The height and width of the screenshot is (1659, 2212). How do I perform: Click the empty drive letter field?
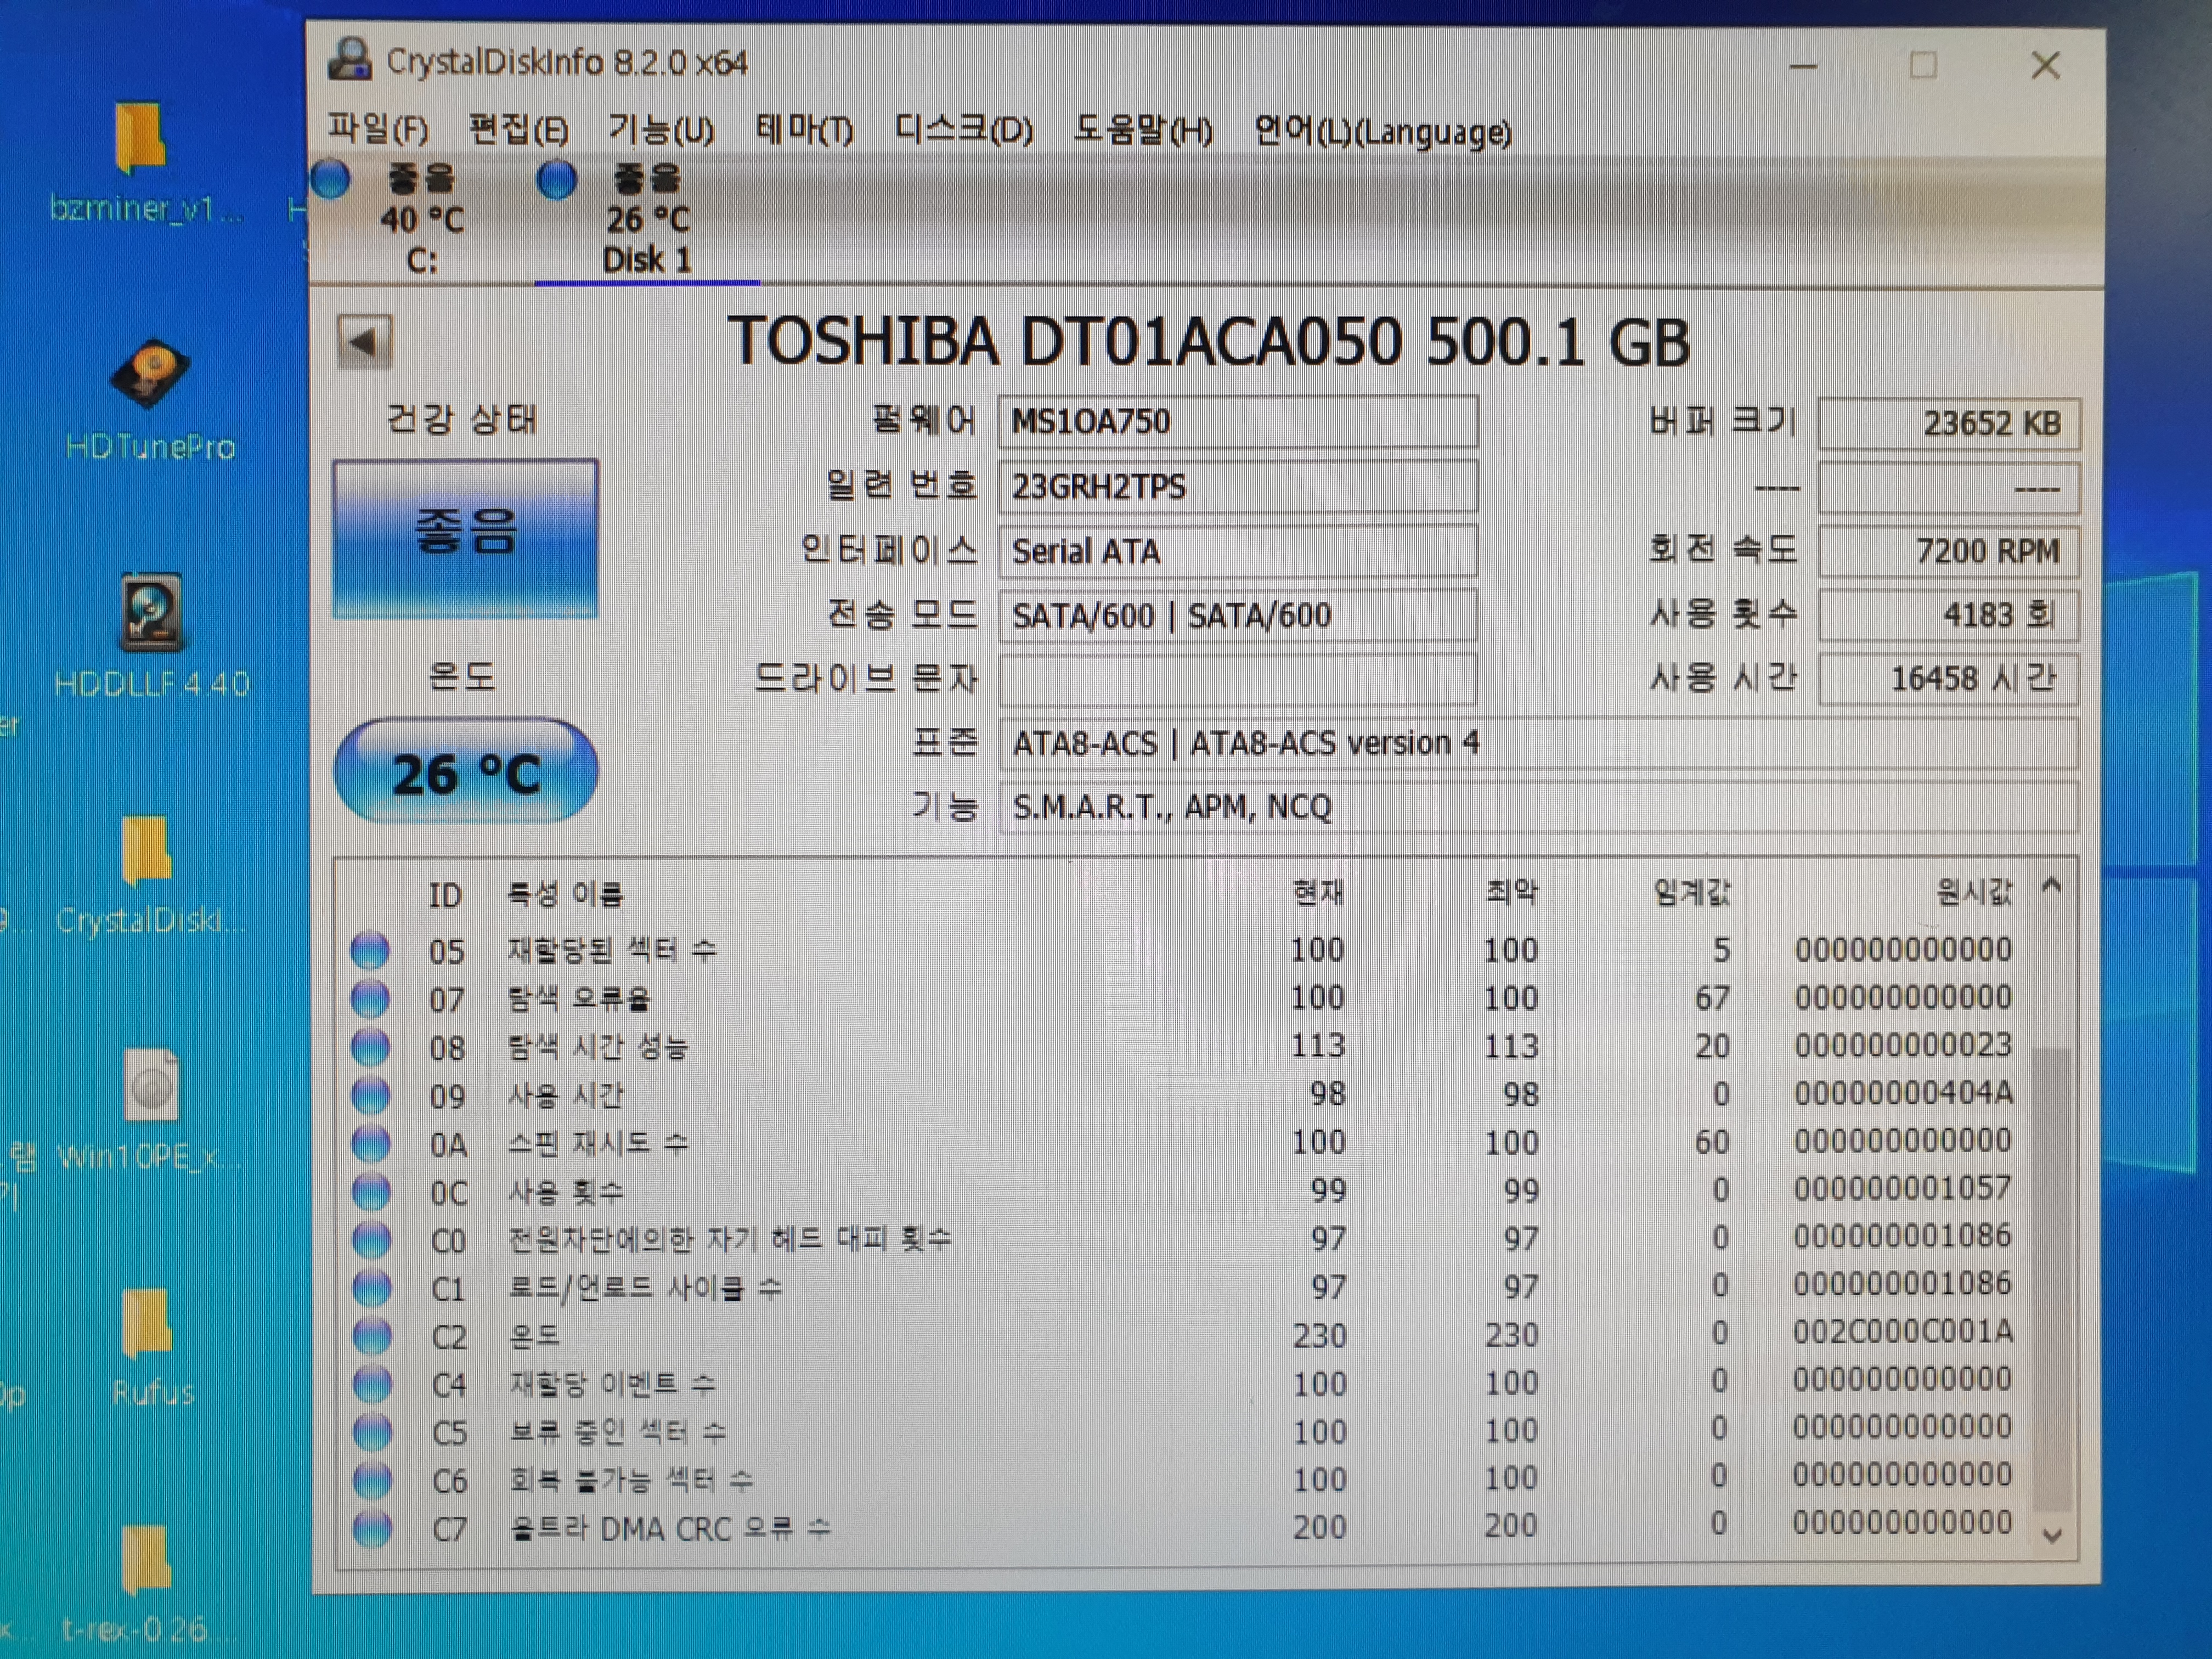pyautogui.click(x=1237, y=679)
